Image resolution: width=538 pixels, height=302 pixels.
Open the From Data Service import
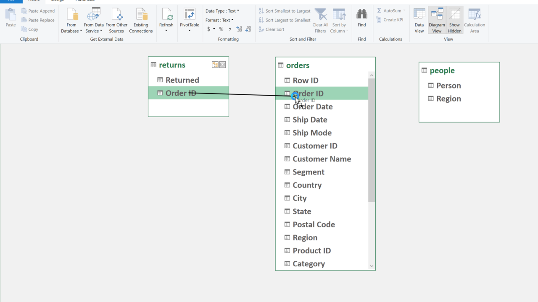click(93, 16)
